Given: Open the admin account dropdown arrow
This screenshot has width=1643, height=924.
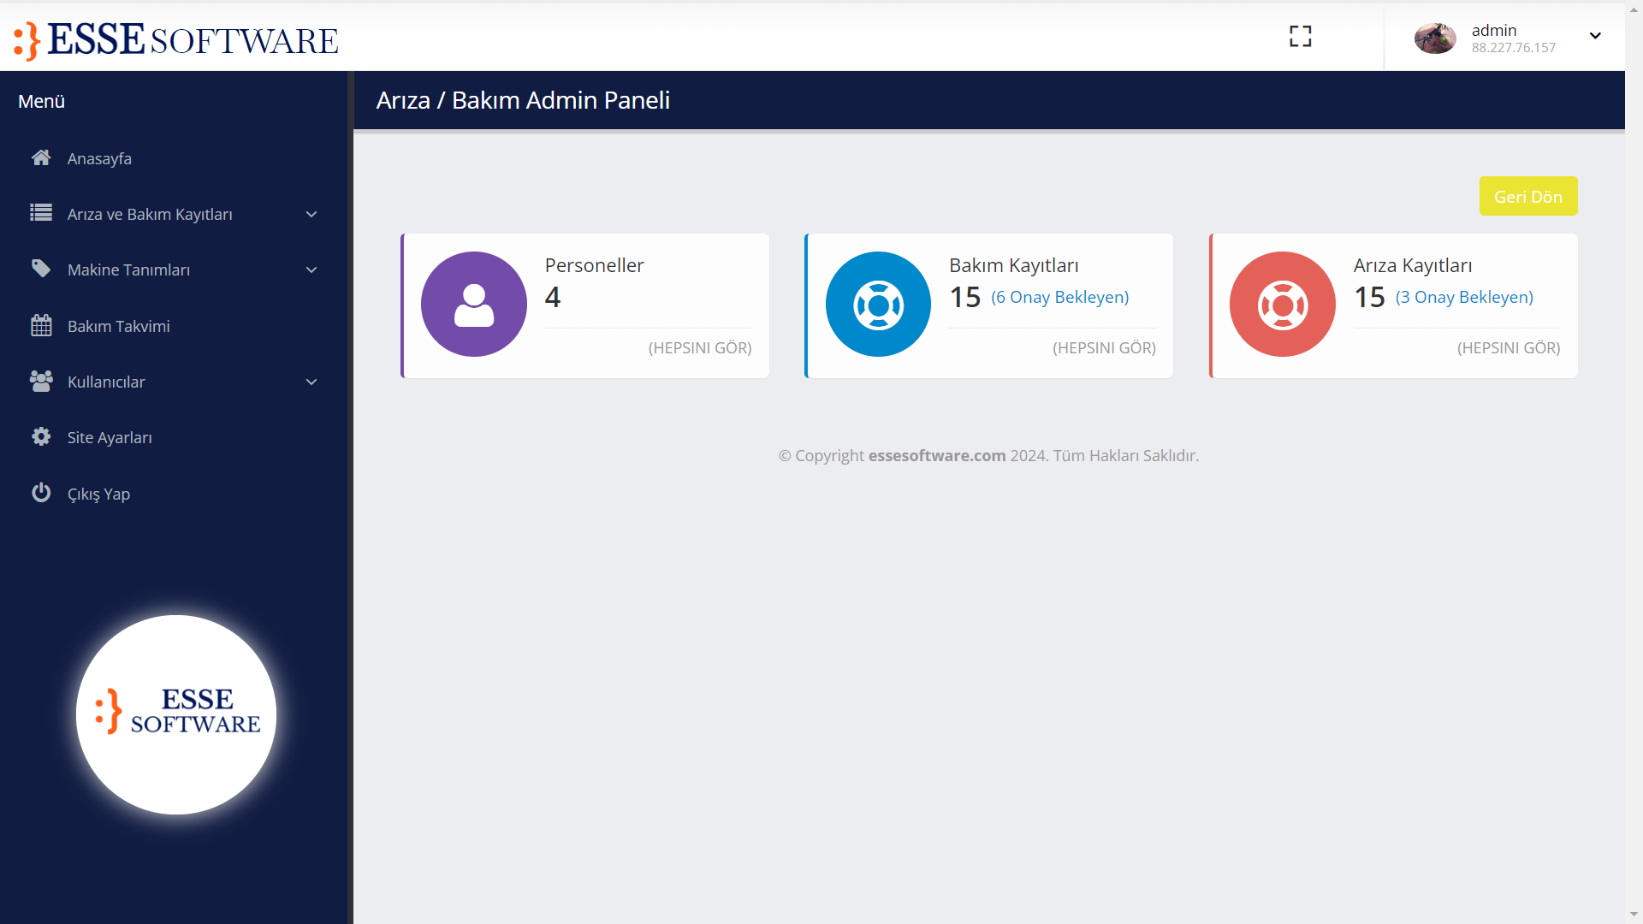Looking at the screenshot, I should click(1595, 36).
